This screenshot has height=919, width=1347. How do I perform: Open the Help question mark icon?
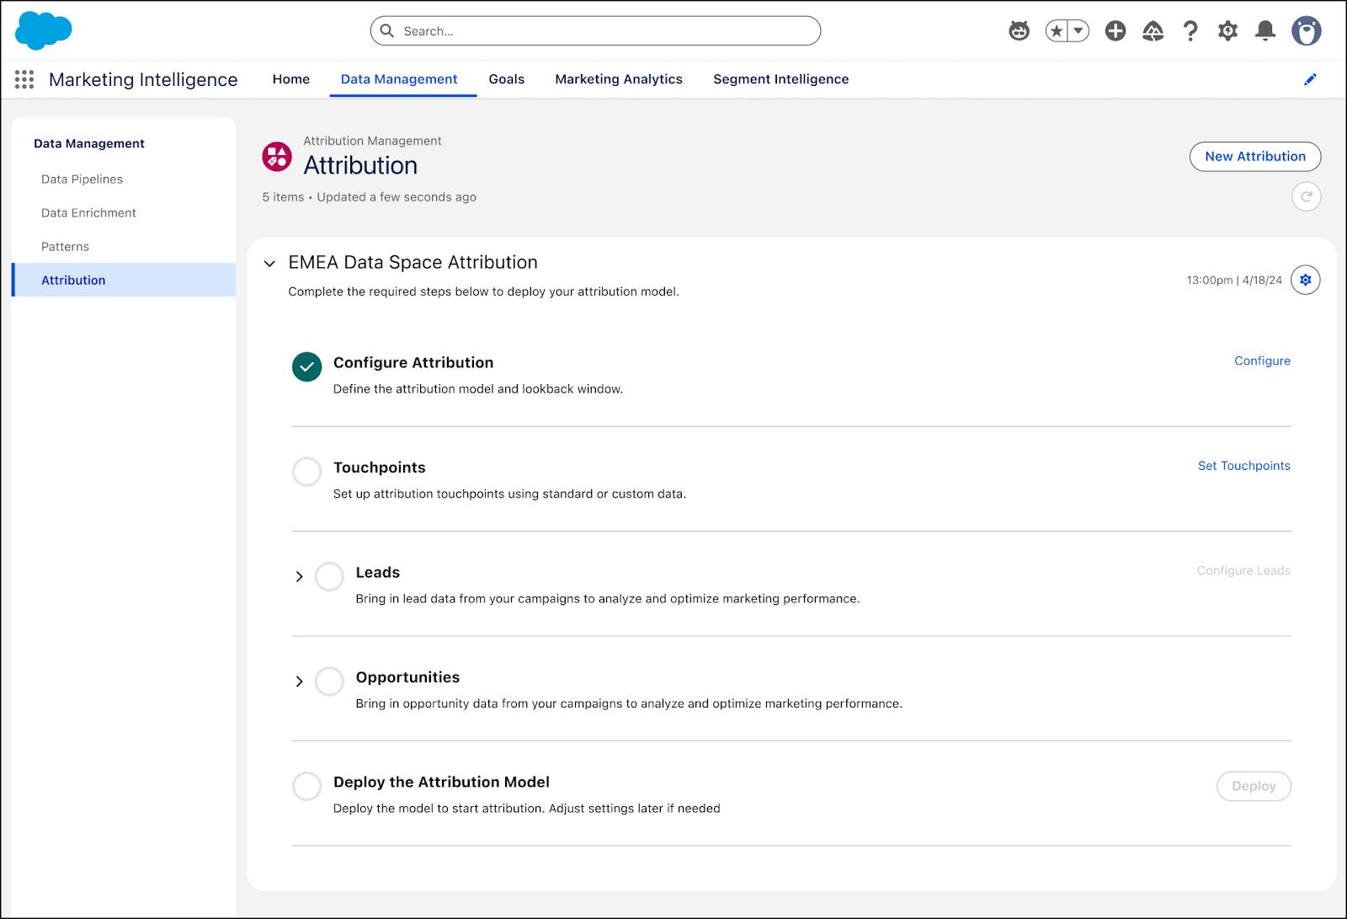click(1190, 31)
